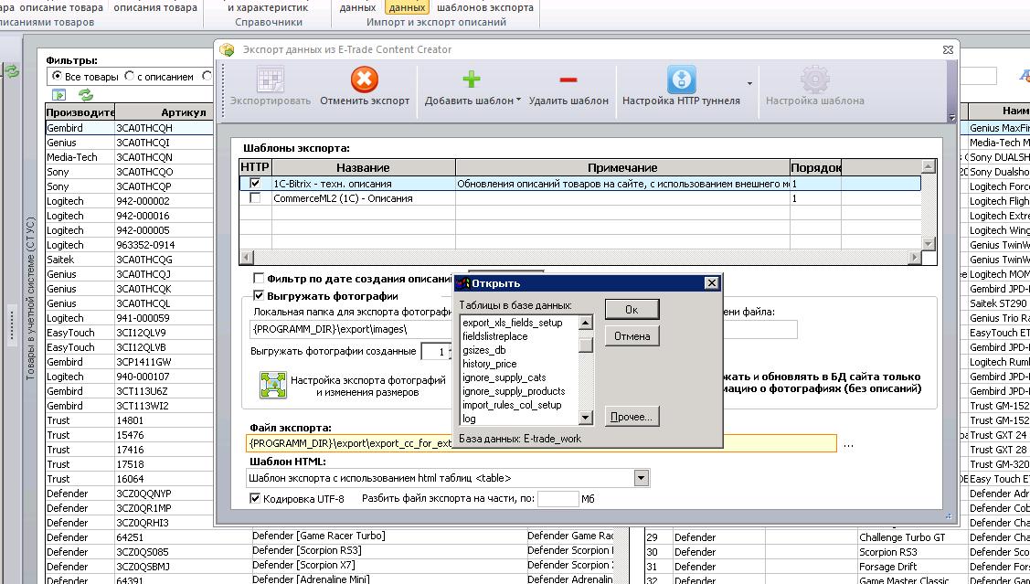Click the Настройка шаблона gear icon
Viewport: 1030px width, 584px height.
click(x=814, y=80)
